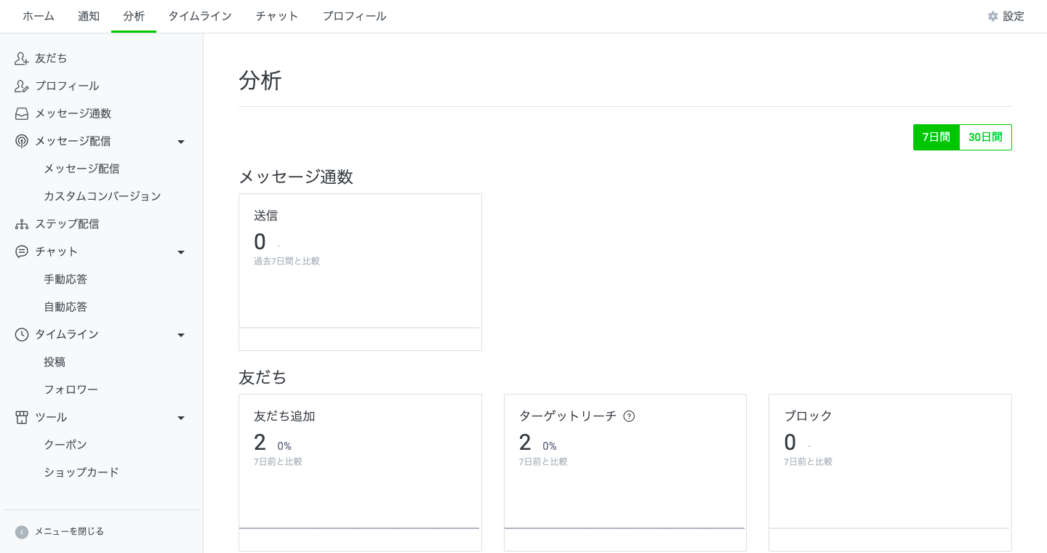Screen dimensions: 1047x553
Task: Click the ブロック stats card
Action: [890, 472]
